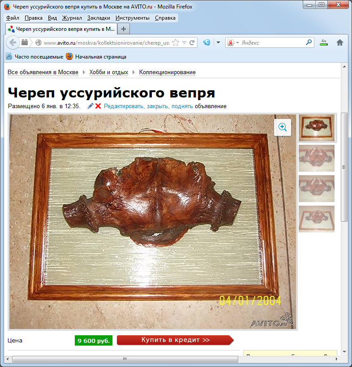Open a new tab with plus button
352x367 pixels.
[124, 29]
